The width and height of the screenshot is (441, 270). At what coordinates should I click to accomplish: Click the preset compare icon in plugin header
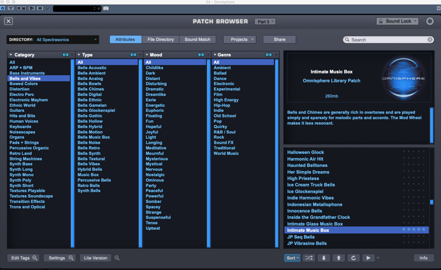tap(32, 8)
